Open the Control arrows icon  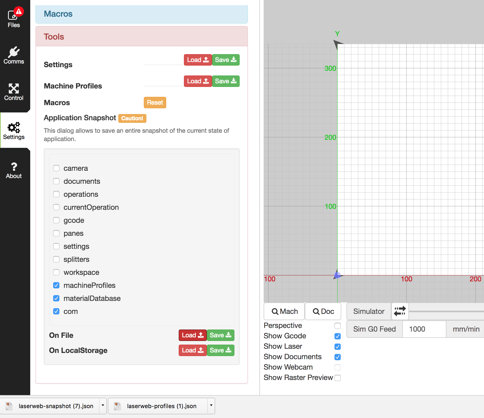tap(14, 88)
